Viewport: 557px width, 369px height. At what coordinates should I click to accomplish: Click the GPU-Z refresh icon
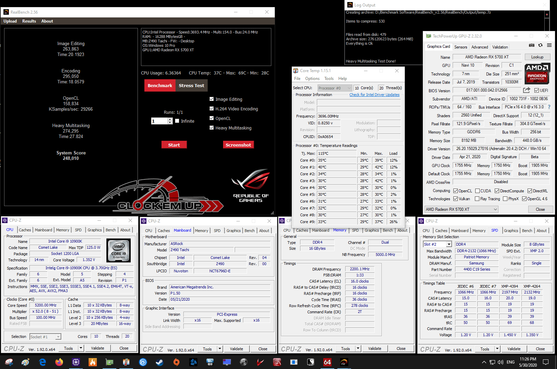pos(540,45)
